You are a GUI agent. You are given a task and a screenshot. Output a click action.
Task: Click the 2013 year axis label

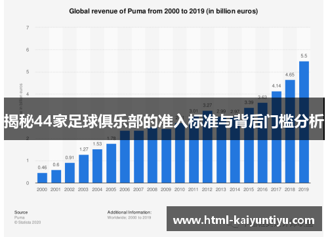221,189
